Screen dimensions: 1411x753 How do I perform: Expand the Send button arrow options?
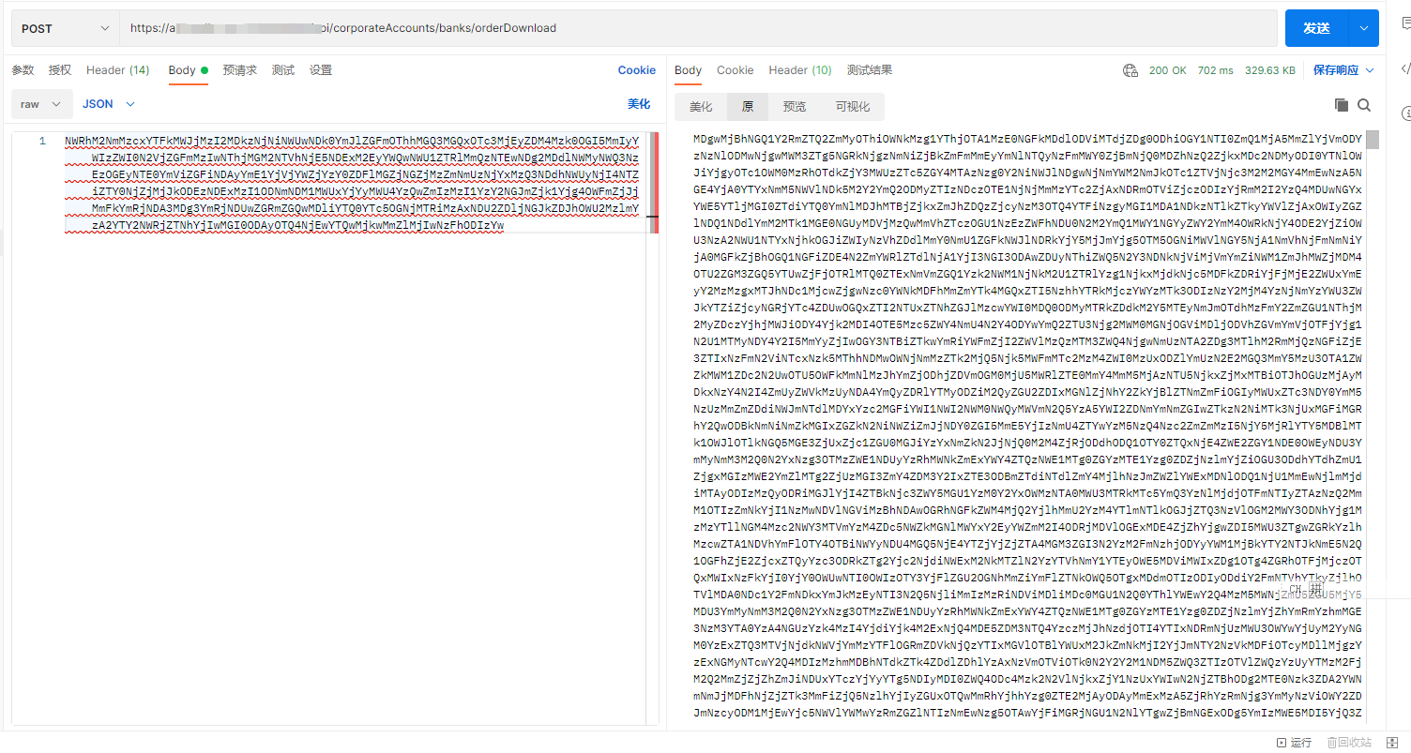1363,28
